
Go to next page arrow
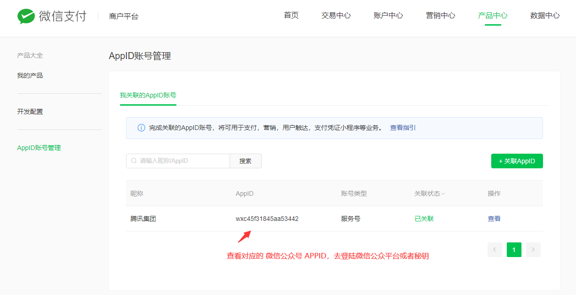tap(533, 250)
